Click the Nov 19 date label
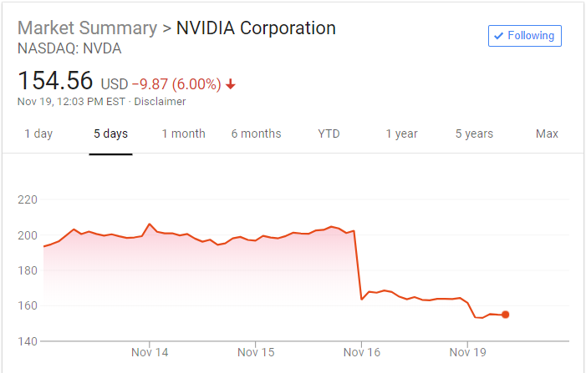The width and height of the screenshot is (586, 373). tap(467, 352)
